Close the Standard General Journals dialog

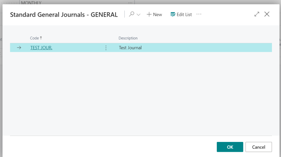[267, 14]
